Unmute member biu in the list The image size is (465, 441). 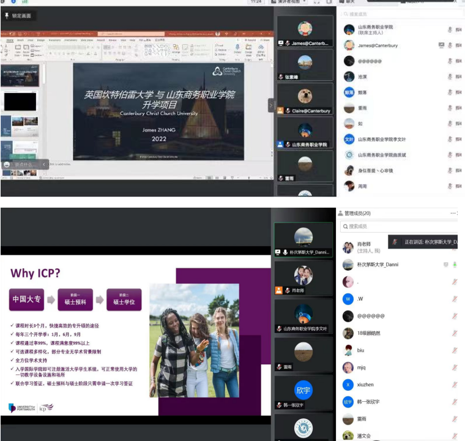[455, 350]
